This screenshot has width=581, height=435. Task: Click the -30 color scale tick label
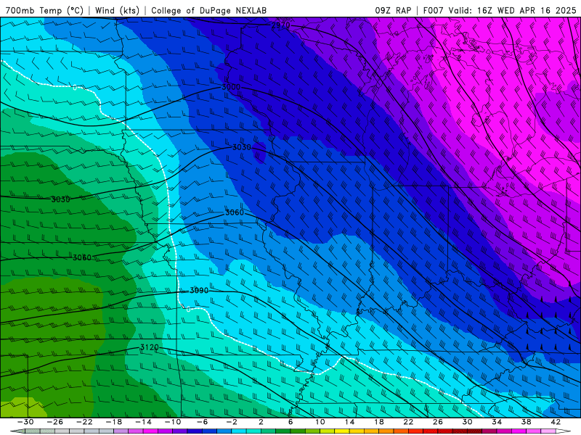pyautogui.click(x=25, y=422)
